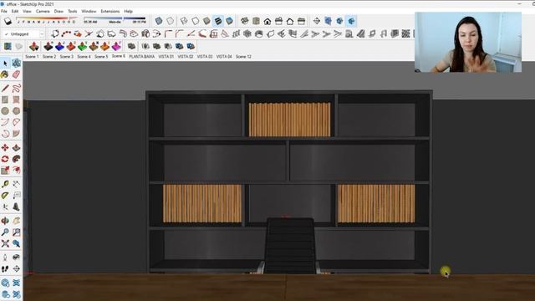Select the Line pencil tool
535x301 pixels.
pos(5,89)
